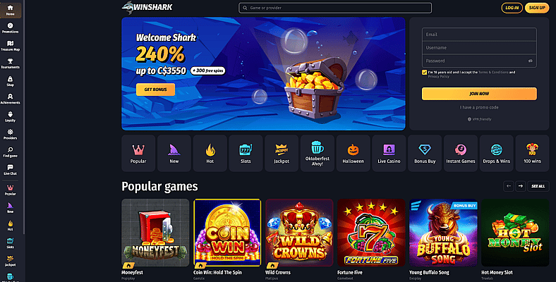Open the Treasure Map sidebar icon
Viewport: 556px width, 282px height.
(x=11, y=46)
